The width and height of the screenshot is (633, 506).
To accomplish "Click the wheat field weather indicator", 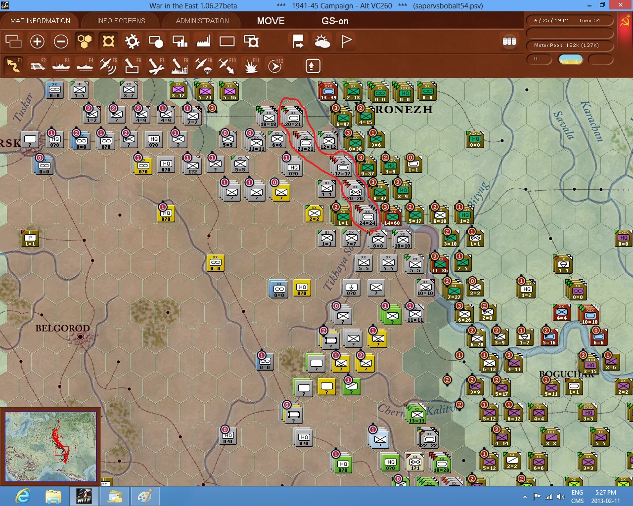I will [x=570, y=59].
